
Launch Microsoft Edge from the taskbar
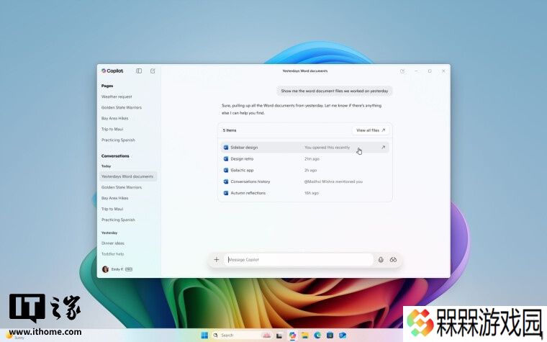[317, 336]
